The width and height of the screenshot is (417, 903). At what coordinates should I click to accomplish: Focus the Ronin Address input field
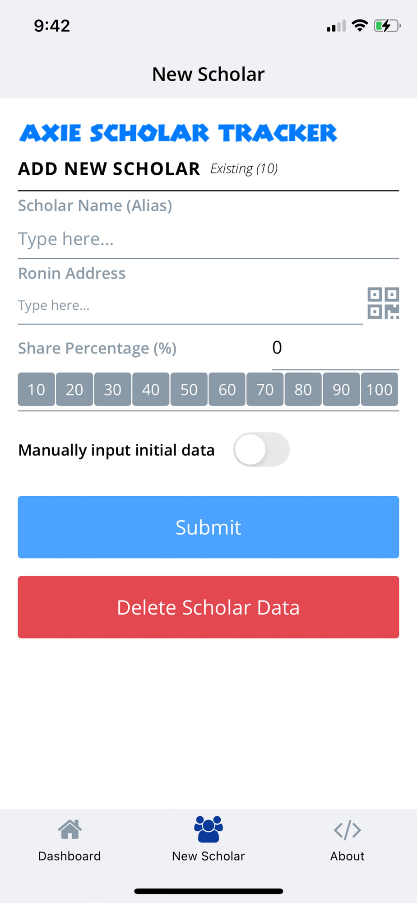[190, 306]
